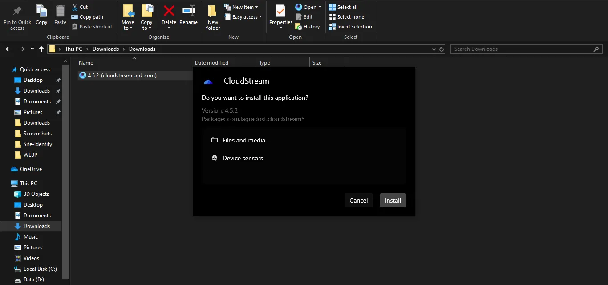This screenshot has width=608, height=285.
Task: Cancel the CloudStream installation dialog
Action: (x=358, y=200)
